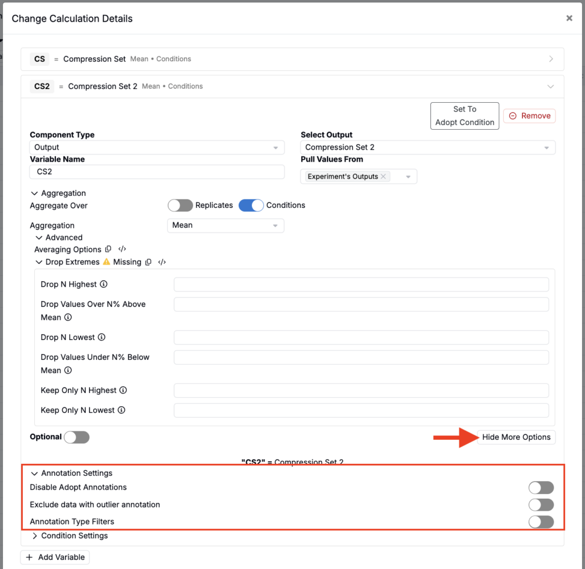This screenshot has width=585, height=569.
Task: Remove the Experiment's Outputs tag
Action: pyautogui.click(x=383, y=177)
